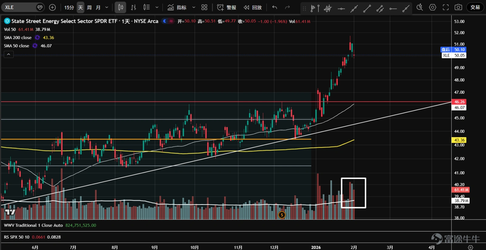486x250 pixels.
Task: Toggle the moon extended-hours session indicator
Action: [165, 21]
